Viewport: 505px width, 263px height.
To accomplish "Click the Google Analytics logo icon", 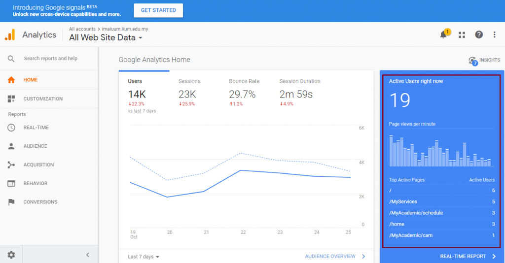I will tap(10, 35).
